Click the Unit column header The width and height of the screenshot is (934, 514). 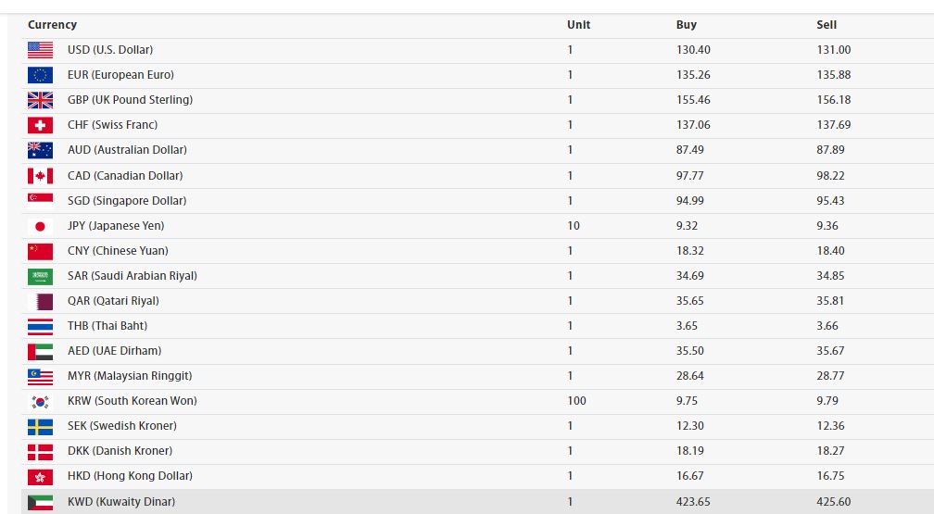(x=578, y=25)
